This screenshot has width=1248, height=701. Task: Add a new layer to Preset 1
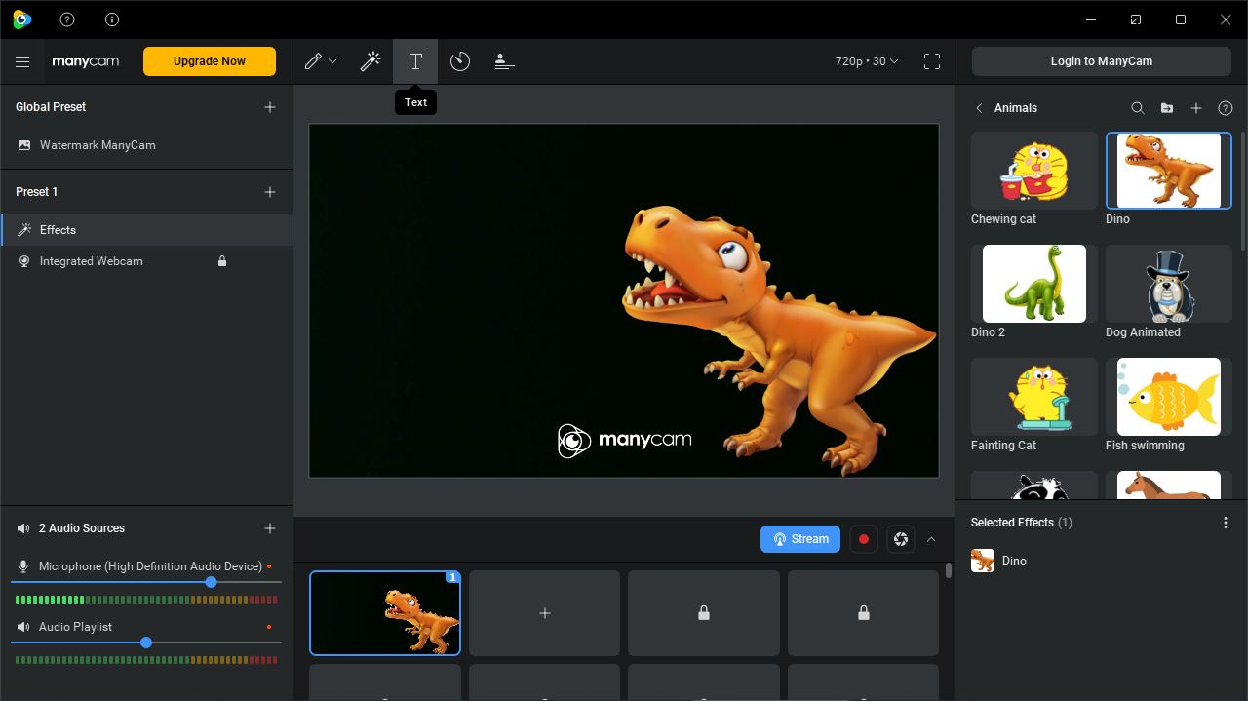pyautogui.click(x=270, y=192)
